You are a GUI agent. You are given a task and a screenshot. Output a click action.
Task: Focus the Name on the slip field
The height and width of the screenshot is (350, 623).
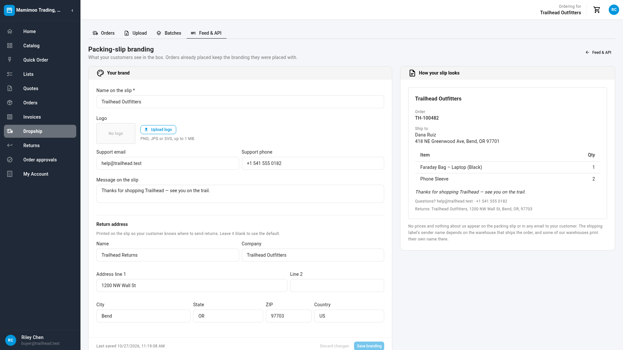click(240, 102)
